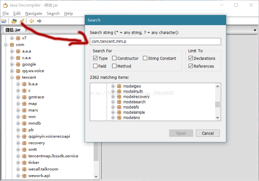
Task: Click the results list scrollbar thumb
Action: (x=218, y=105)
